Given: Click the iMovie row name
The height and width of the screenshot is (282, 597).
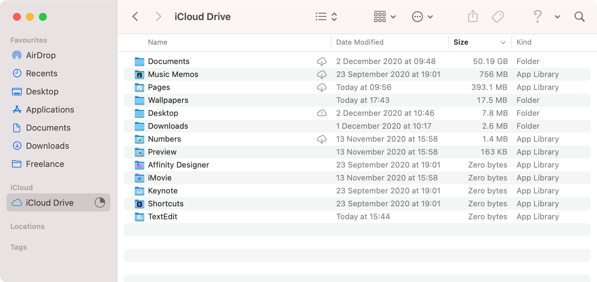Looking at the screenshot, I should [160, 178].
